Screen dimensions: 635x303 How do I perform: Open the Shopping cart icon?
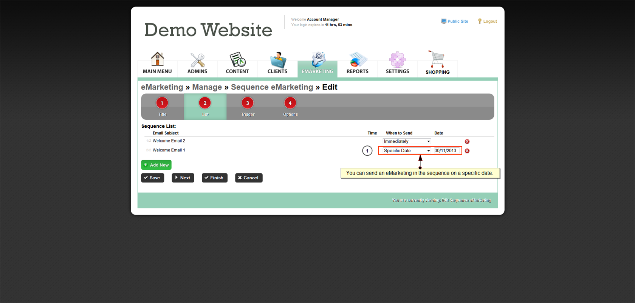(437, 59)
